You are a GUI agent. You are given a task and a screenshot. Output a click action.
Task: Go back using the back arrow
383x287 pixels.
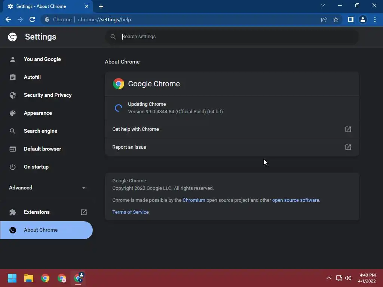click(8, 19)
